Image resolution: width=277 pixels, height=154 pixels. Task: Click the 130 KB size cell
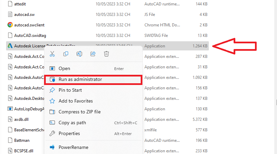[201, 109]
